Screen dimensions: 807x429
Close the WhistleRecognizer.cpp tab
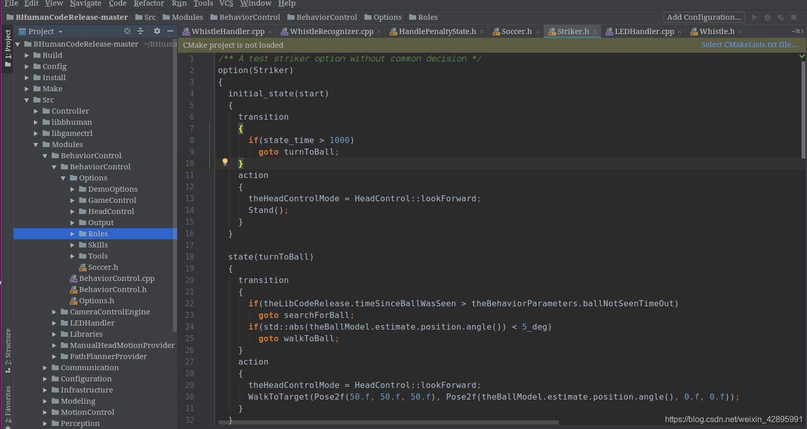point(379,32)
